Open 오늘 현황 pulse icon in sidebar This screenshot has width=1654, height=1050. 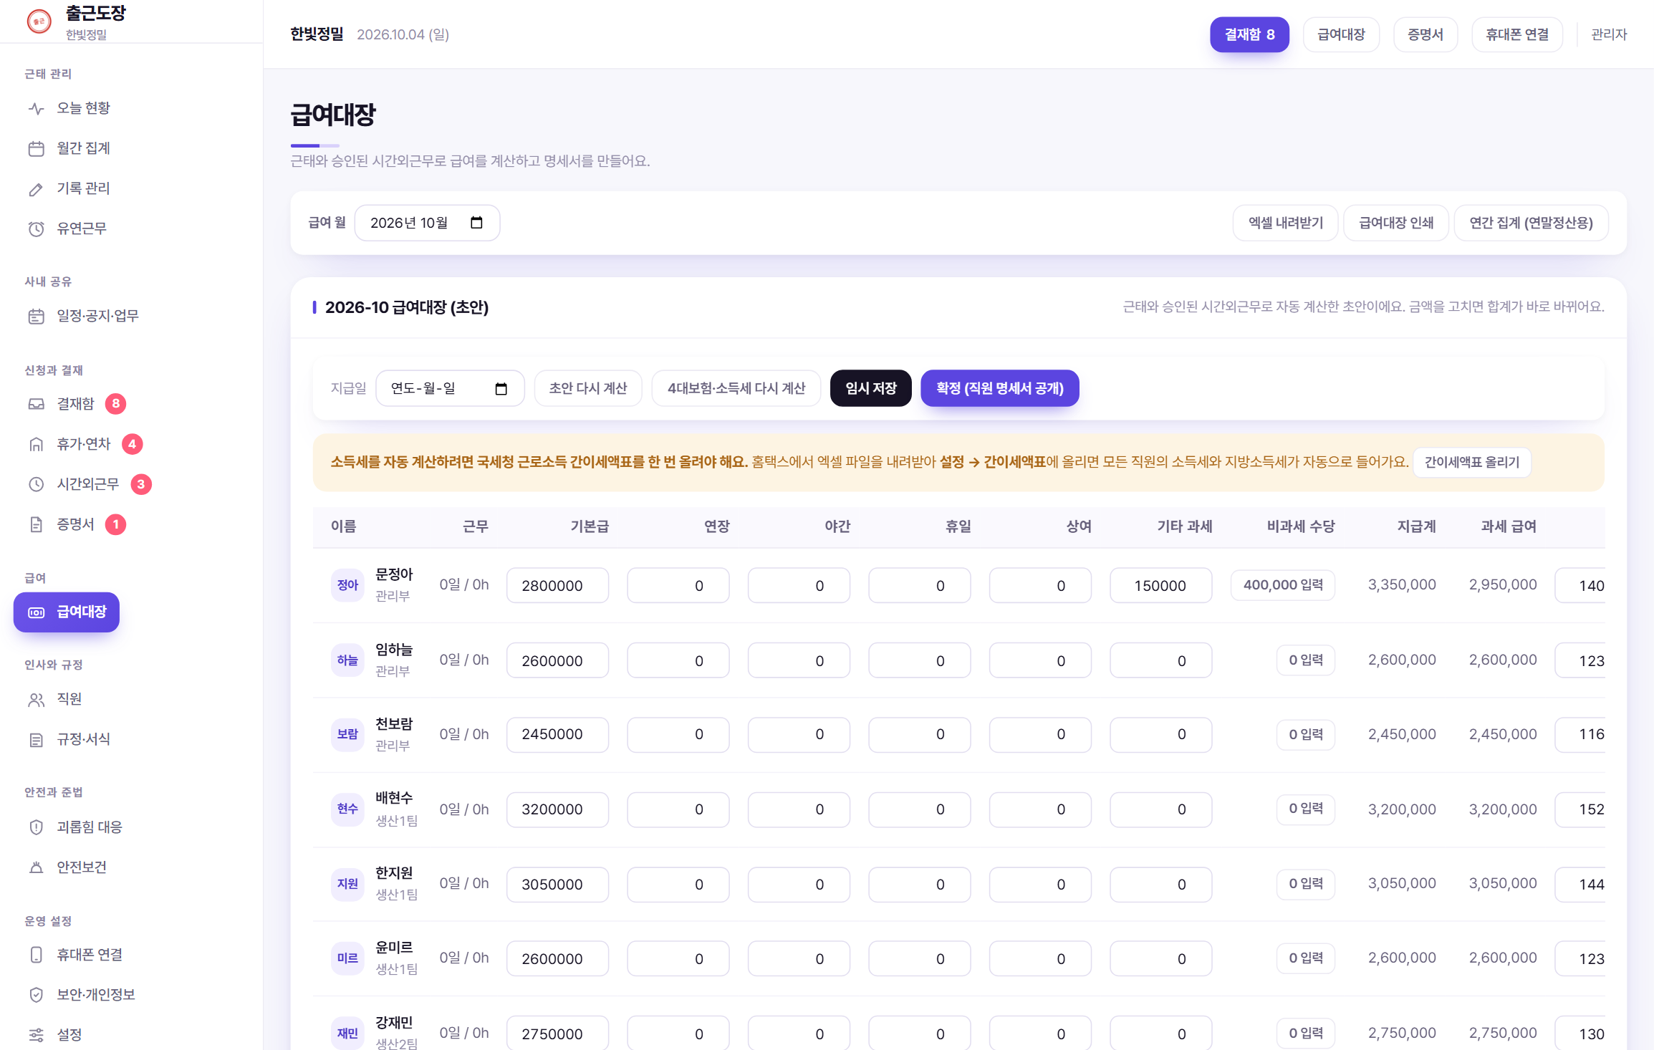click(37, 108)
